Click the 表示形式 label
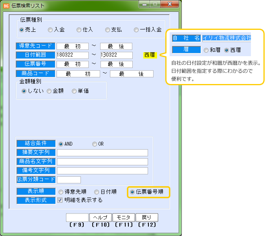267x236 pixels. 36,200
